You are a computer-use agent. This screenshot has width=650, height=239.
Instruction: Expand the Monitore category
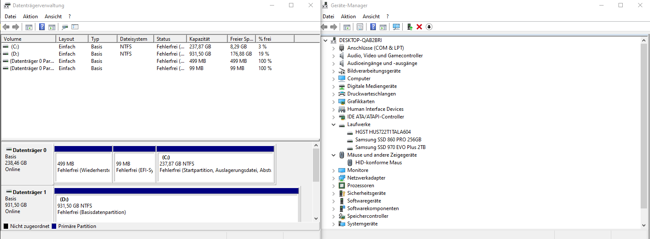[334, 170]
